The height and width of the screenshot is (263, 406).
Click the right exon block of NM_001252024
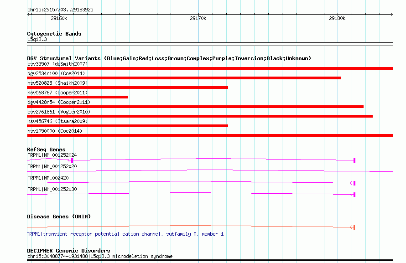[x=354, y=160]
